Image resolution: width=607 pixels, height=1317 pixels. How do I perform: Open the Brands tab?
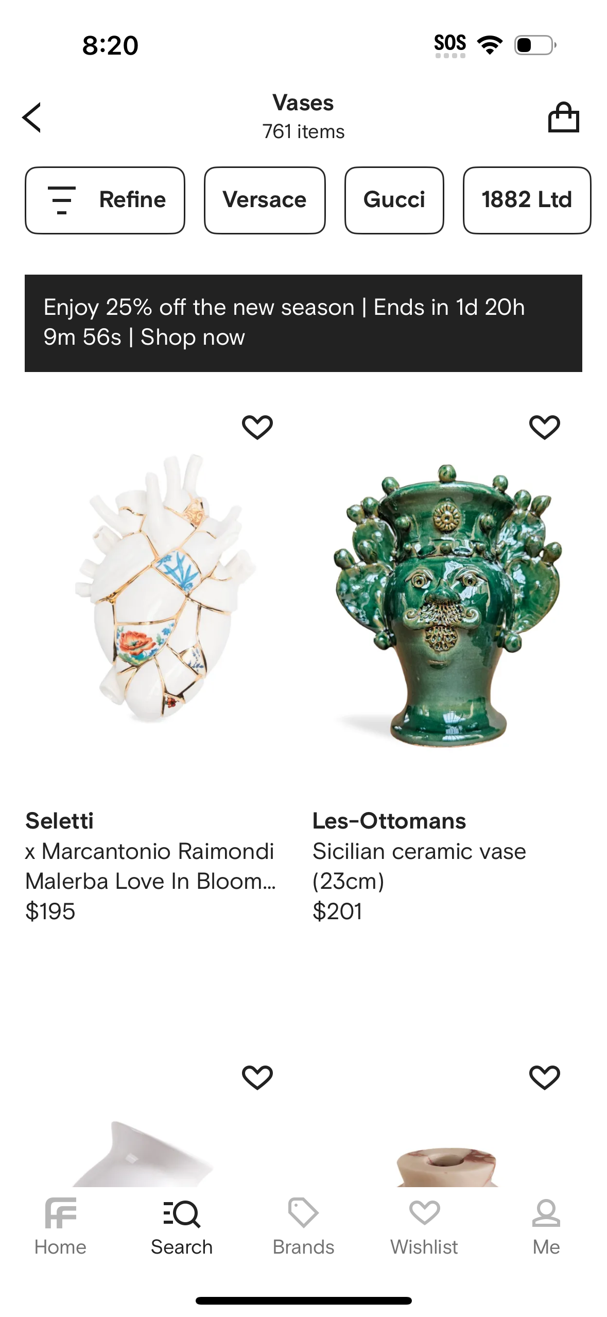click(303, 1226)
